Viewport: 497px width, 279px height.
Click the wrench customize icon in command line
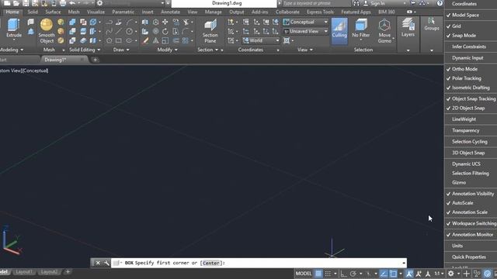pyautogui.click(x=106, y=263)
